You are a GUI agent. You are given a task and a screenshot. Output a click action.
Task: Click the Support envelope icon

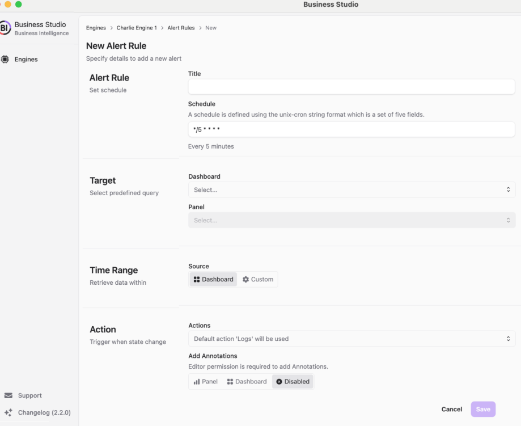coord(9,395)
